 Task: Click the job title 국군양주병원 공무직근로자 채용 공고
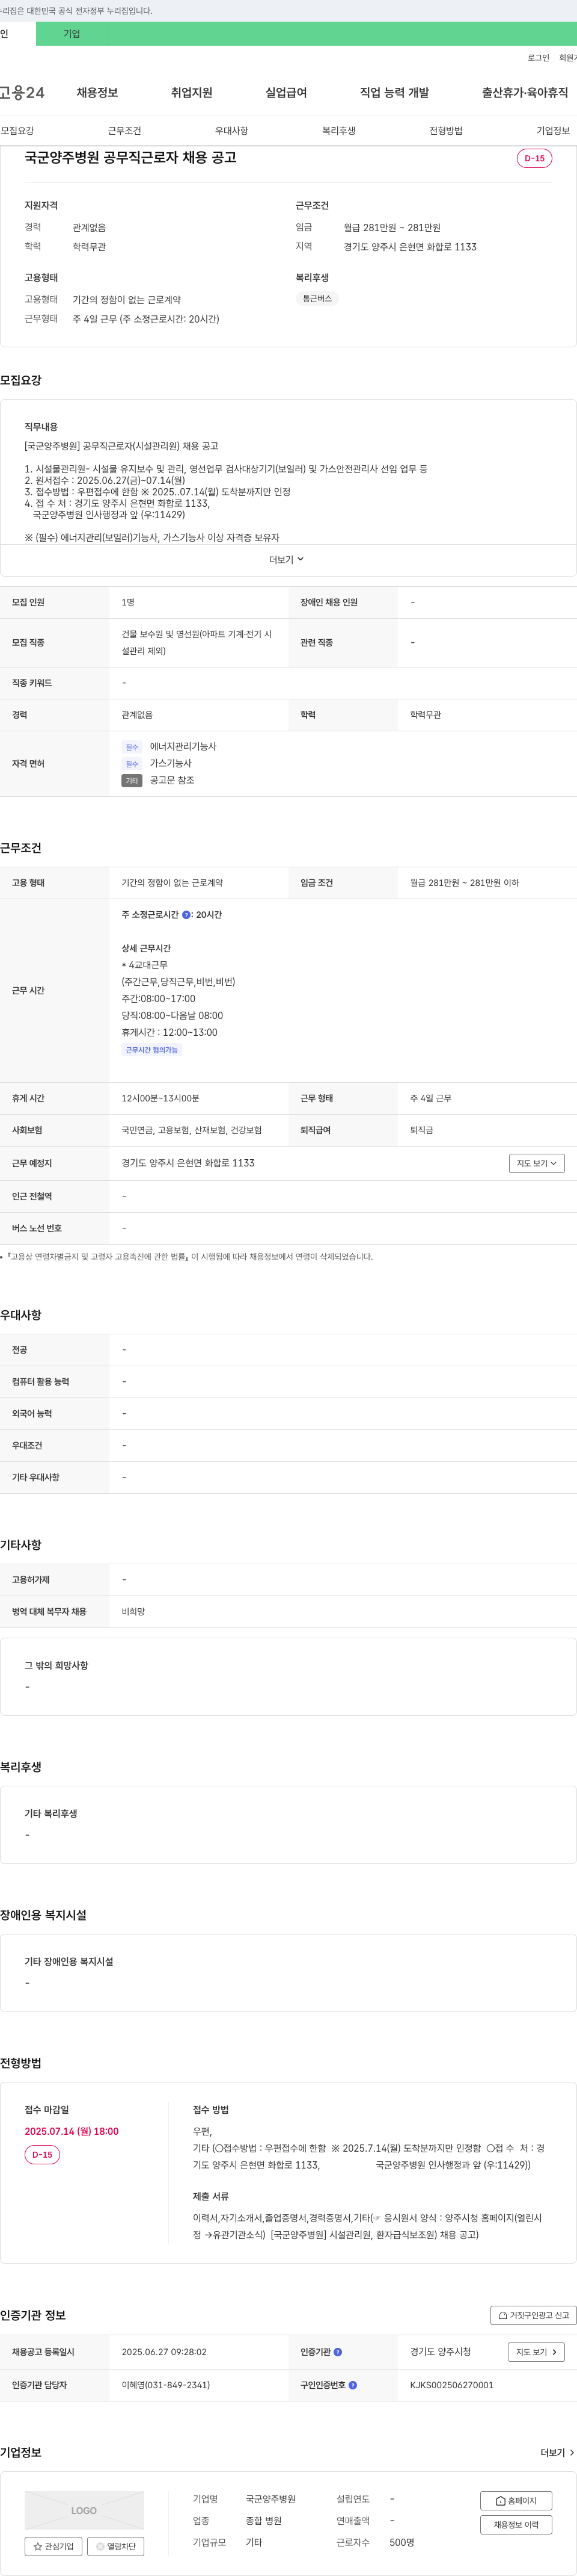(x=131, y=158)
